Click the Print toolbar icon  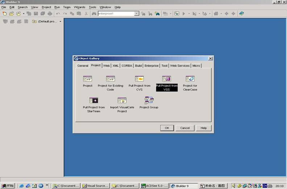coord(50,13)
